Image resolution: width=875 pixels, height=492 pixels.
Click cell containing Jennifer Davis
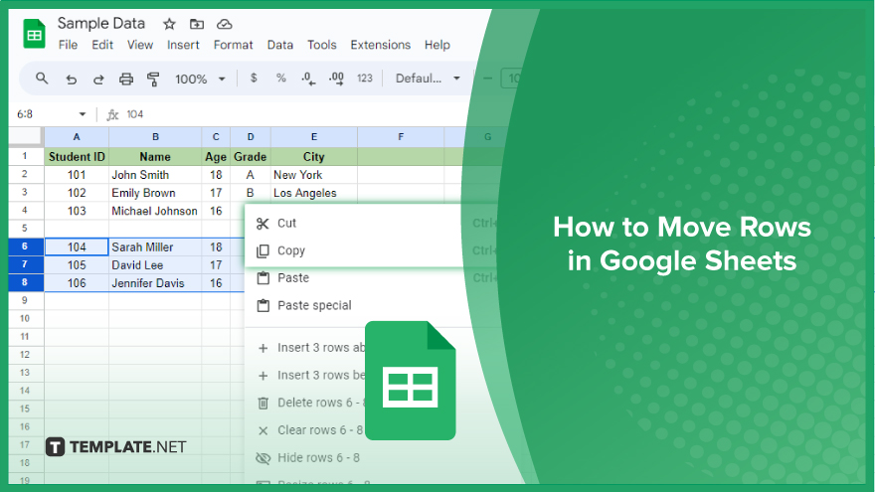[155, 283]
